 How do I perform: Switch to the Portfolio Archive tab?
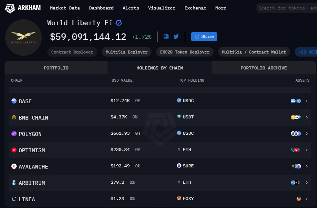[264, 68]
